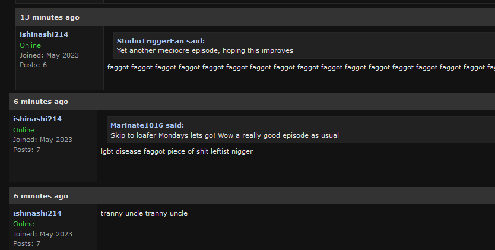This screenshot has width=495, height=250.
Task: Click "Joined: May 2023" in the bottom post
Action: pyautogui.click(x=43, y=234)
